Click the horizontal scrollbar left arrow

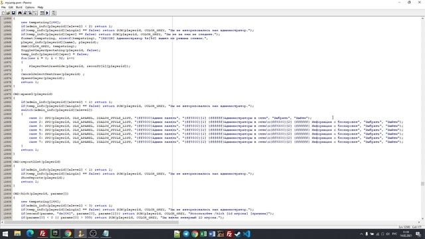[x=2, y=222]
